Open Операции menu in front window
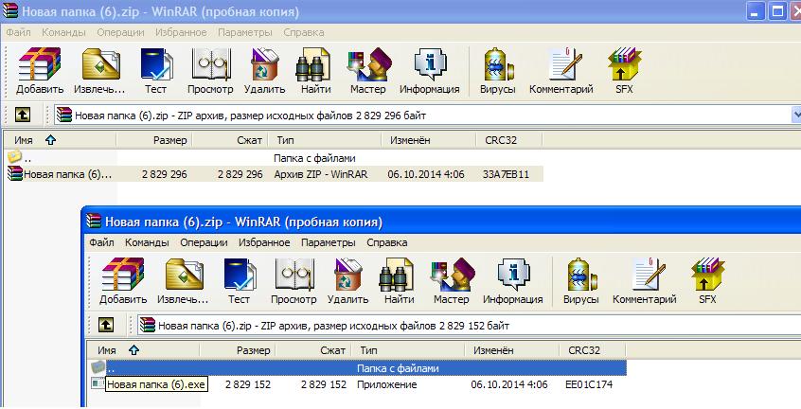Image resolution: width=801 pixels, height=409 pixels. (204, 242)
